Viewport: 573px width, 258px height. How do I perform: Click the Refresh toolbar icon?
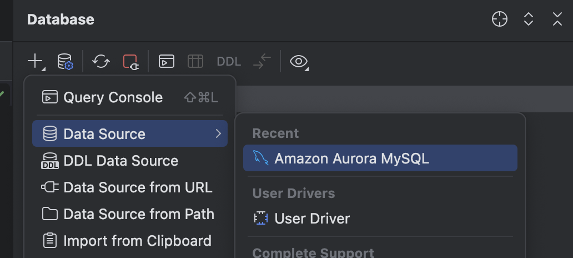pos(101,61)
